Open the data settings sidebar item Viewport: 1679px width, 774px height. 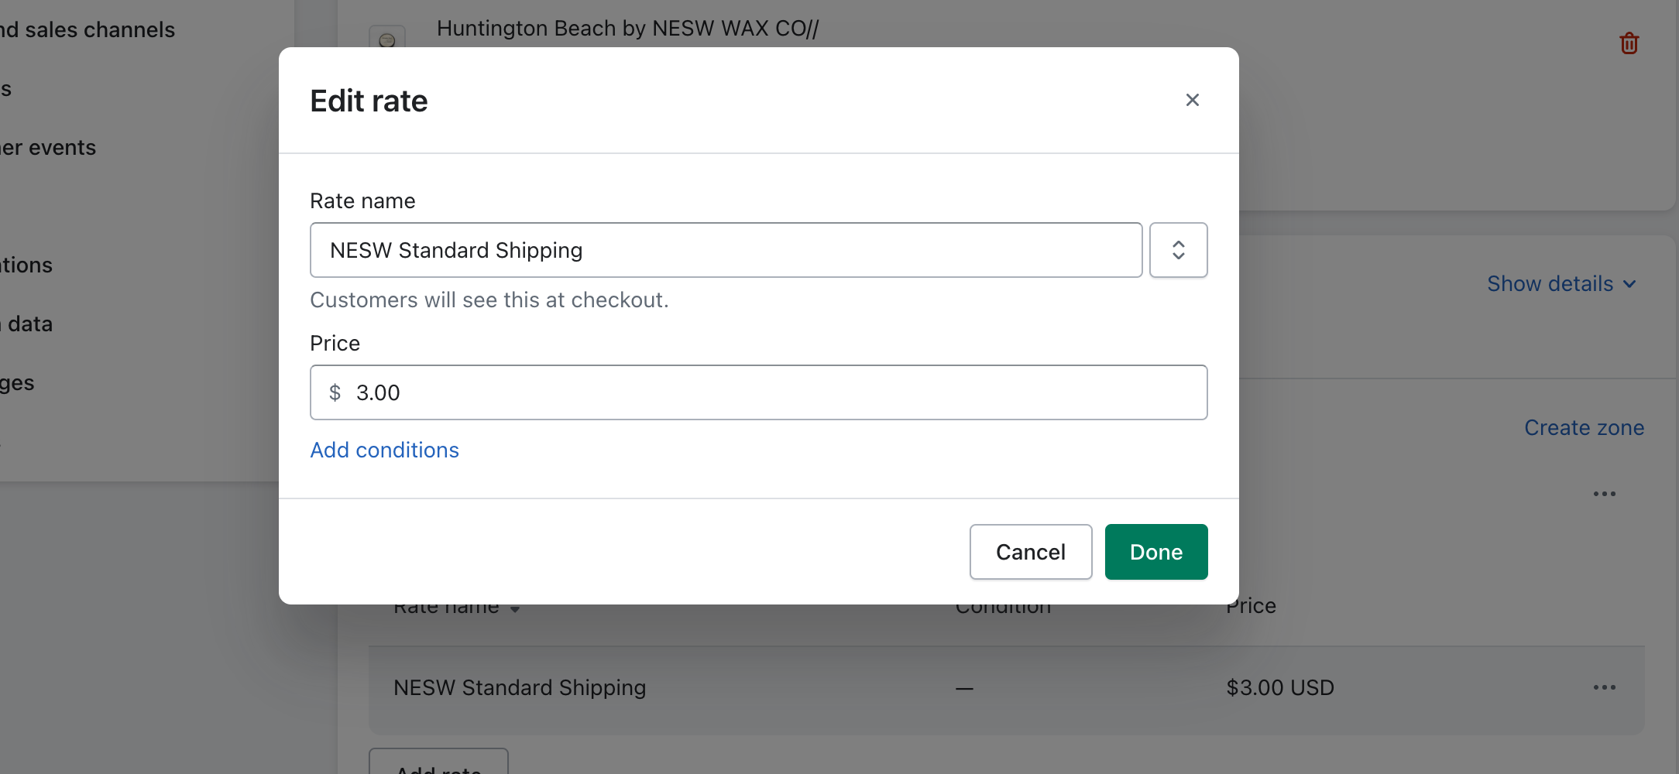pos(29,324)
